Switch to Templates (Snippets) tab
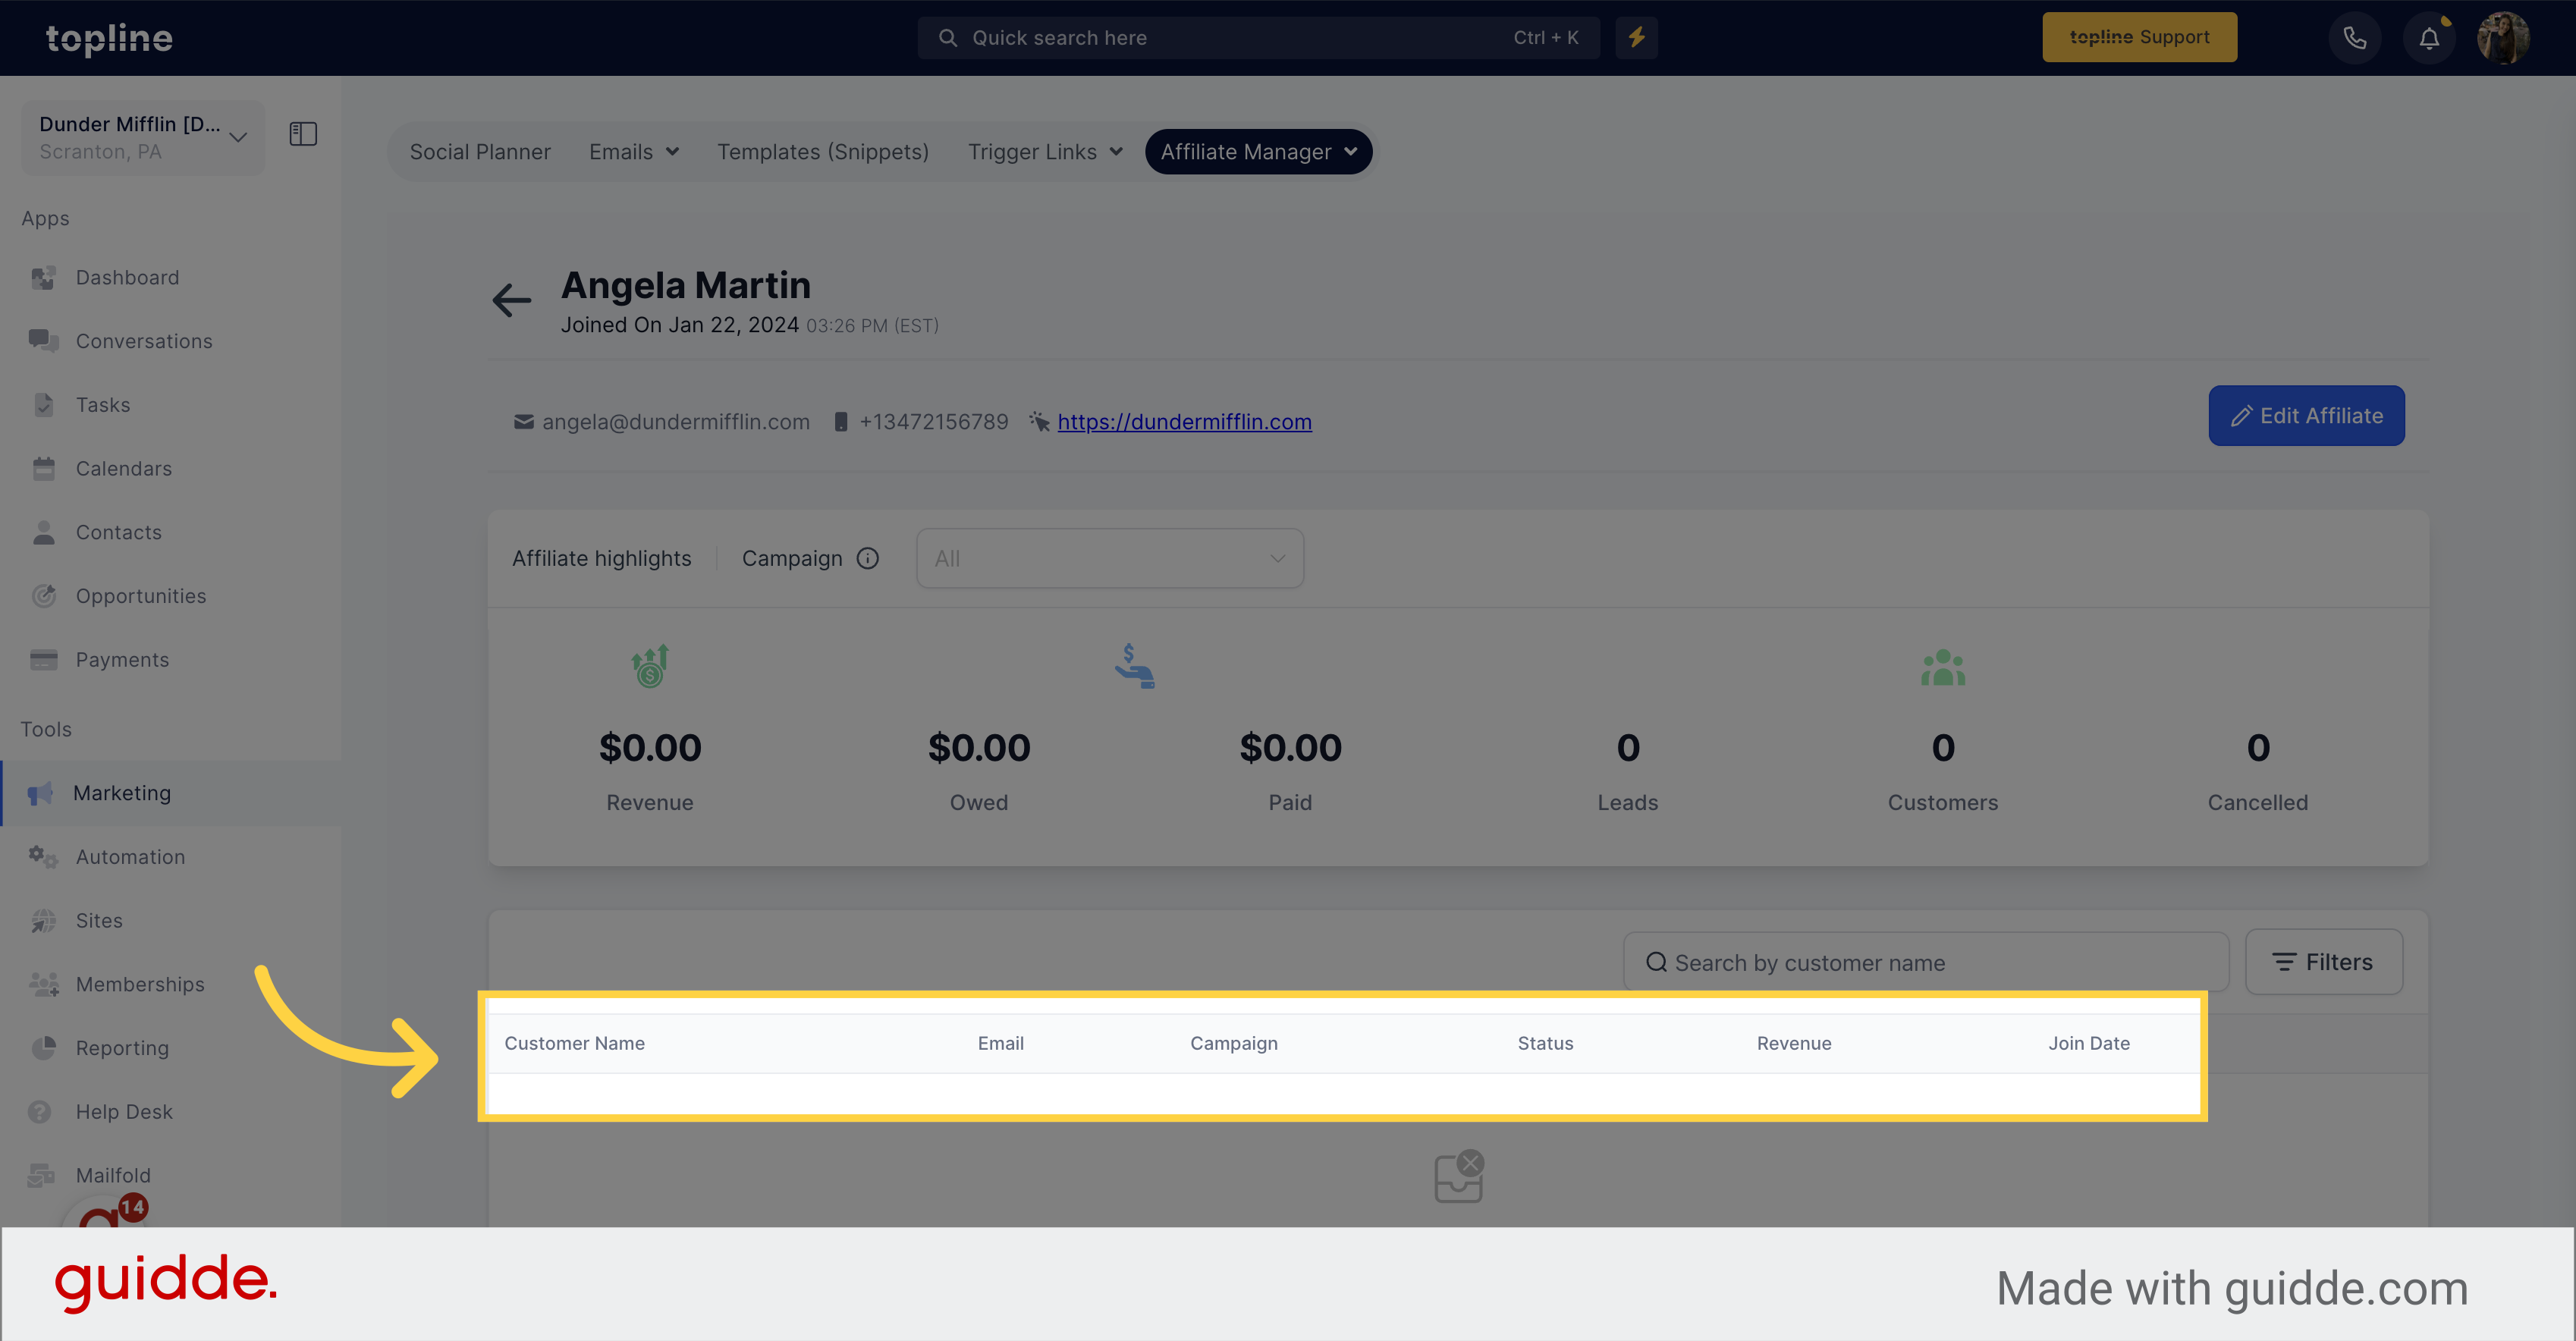Image resolution: width=2576 pixels, height=1341 pixels. (823, 152)
